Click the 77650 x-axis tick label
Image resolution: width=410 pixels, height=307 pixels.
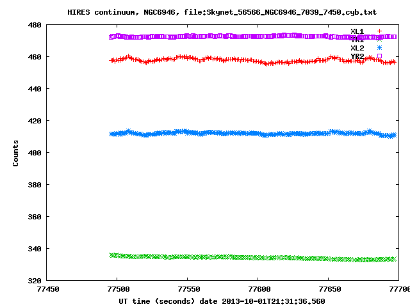tap(330, 289)
